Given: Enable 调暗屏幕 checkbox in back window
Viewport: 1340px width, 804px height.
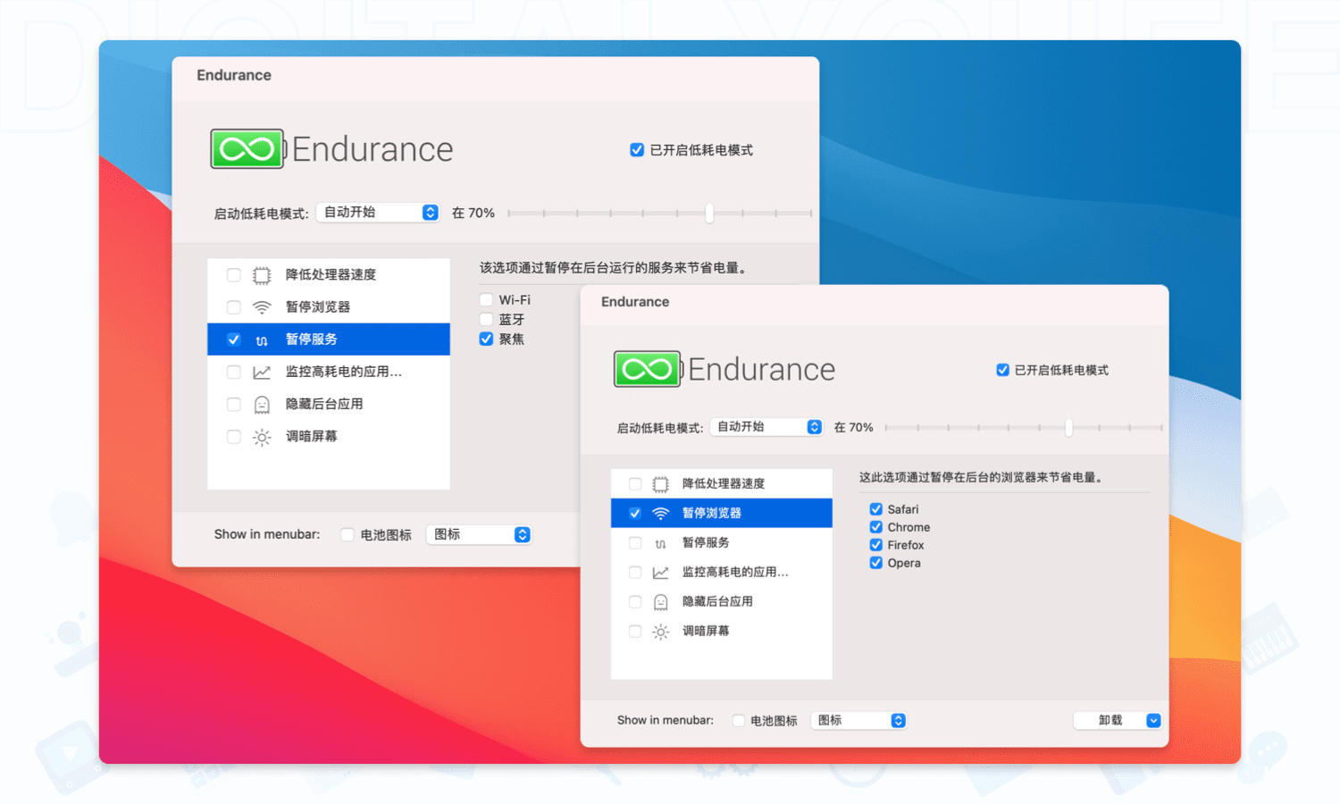Looking at the screenshot, I should [x=233, y=437].
